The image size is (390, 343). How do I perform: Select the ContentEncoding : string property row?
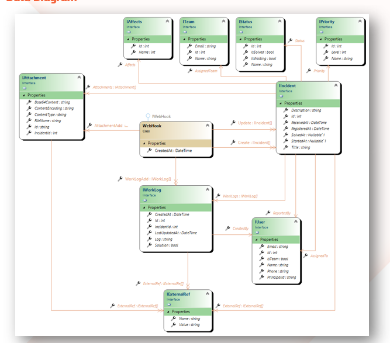pos(54,108)
